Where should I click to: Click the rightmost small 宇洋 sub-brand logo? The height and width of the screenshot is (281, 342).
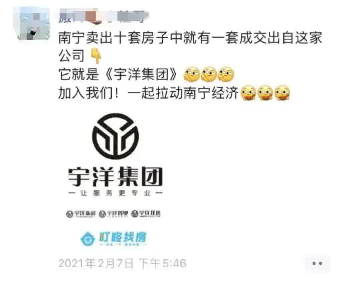(146, 214)
